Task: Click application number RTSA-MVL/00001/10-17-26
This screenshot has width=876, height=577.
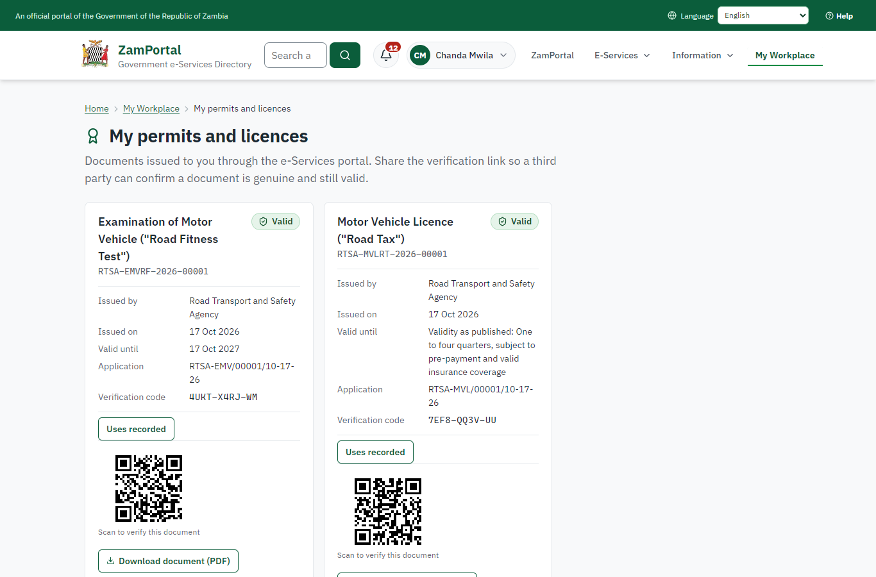Action: coord(481,396)
